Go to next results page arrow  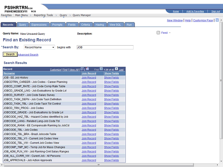(116, 69)
